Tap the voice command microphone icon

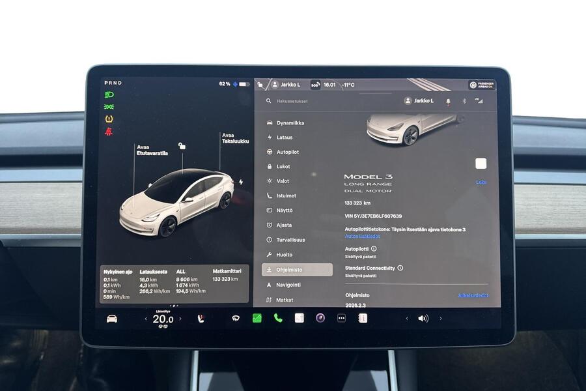pos(447,100)
